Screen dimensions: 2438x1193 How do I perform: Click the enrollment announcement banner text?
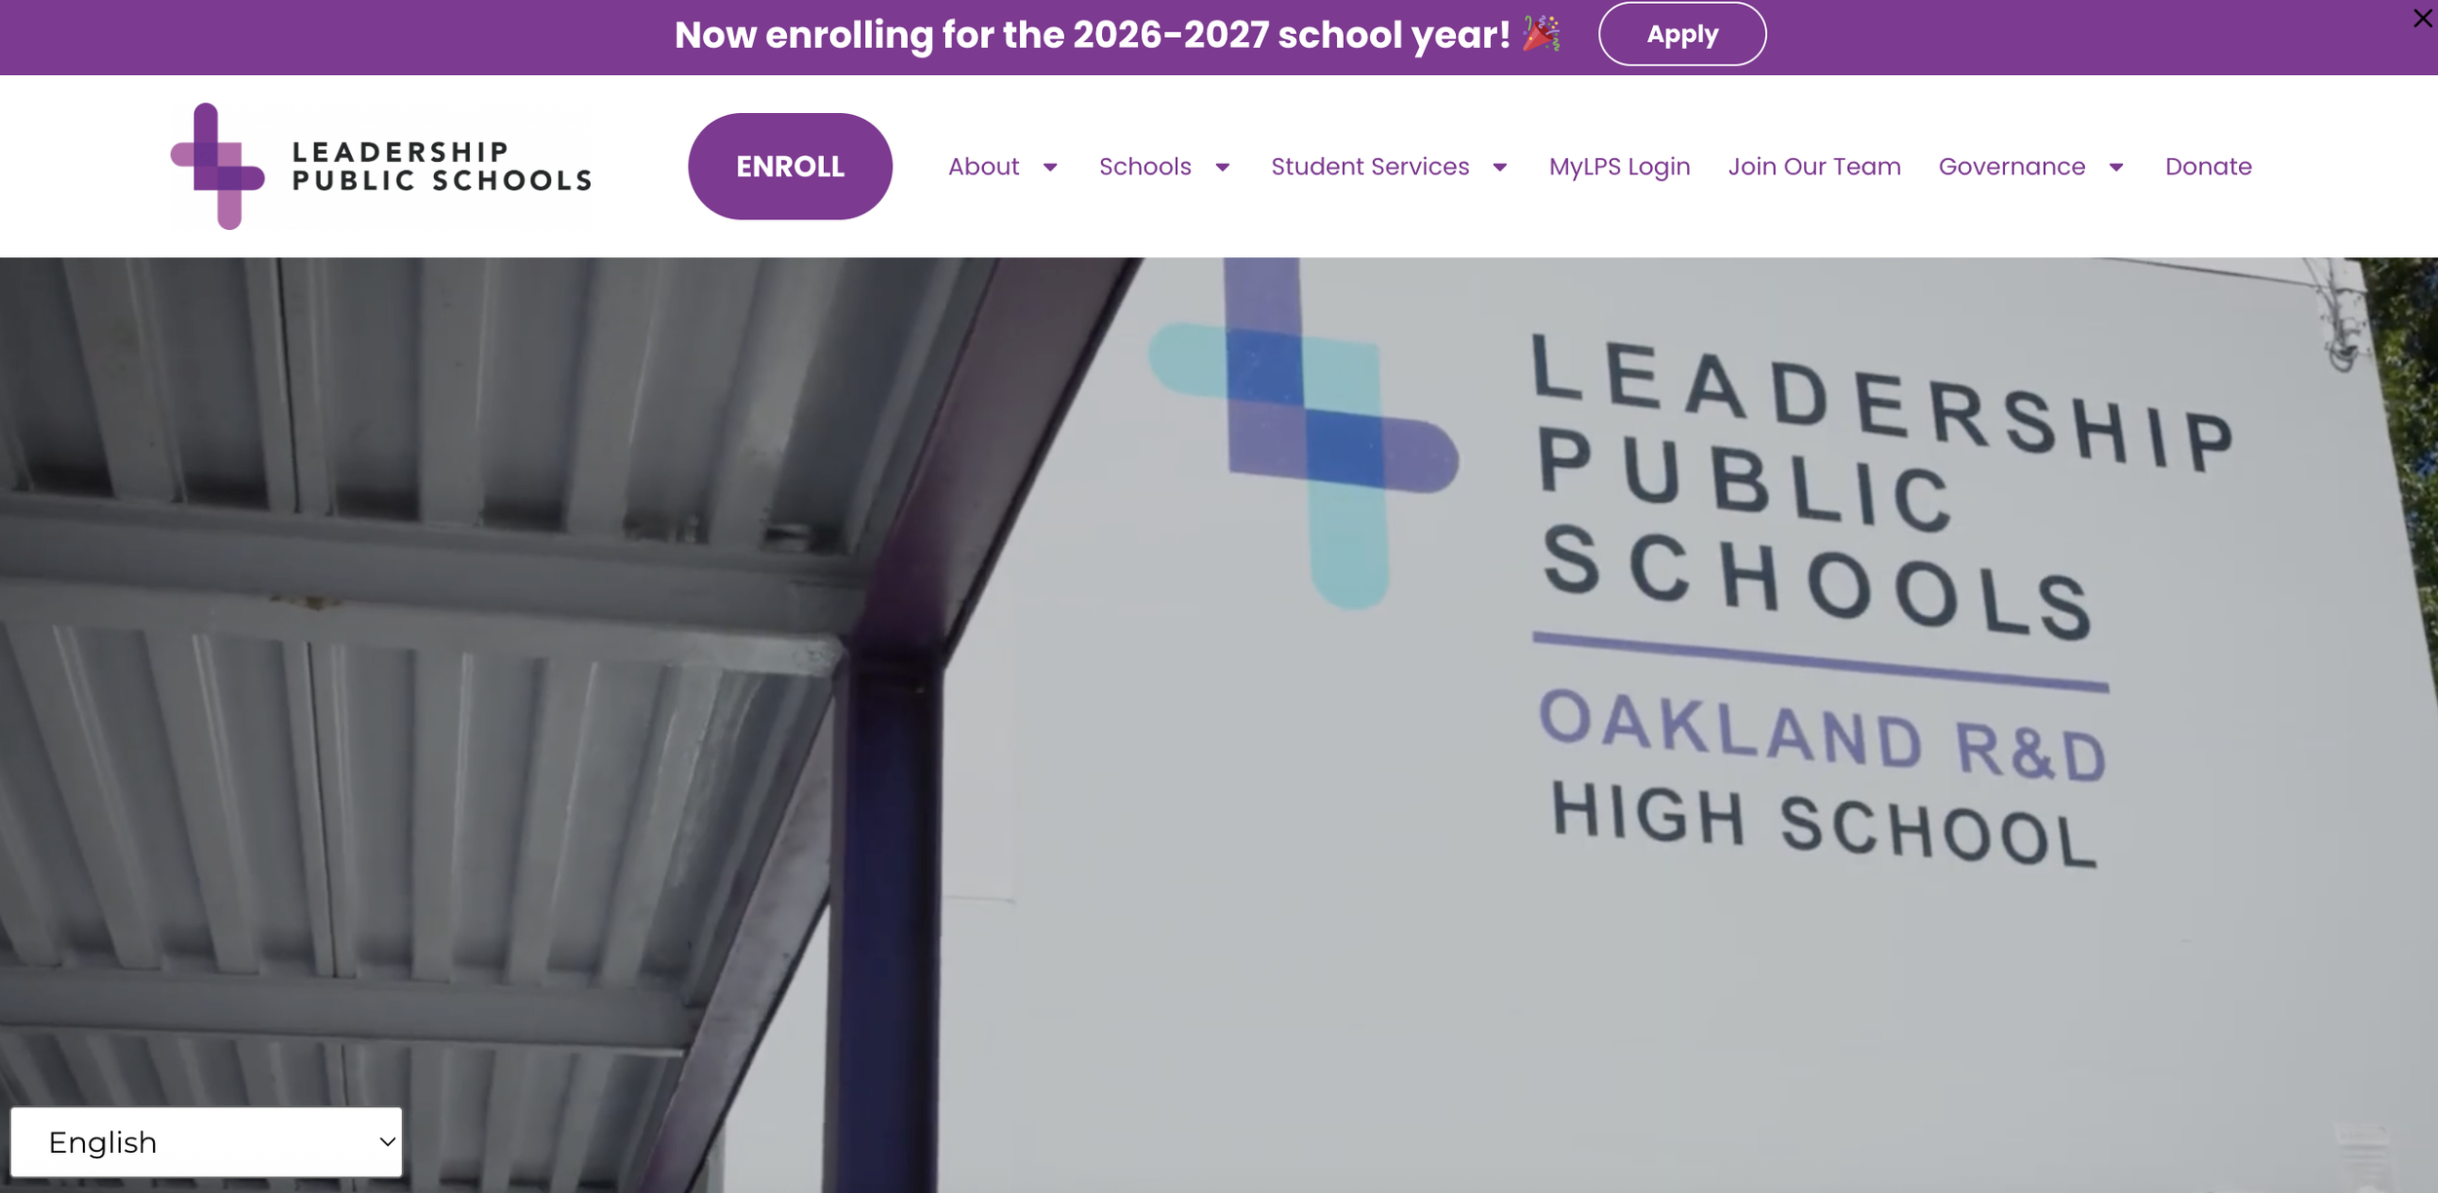tap(1092, 35)
